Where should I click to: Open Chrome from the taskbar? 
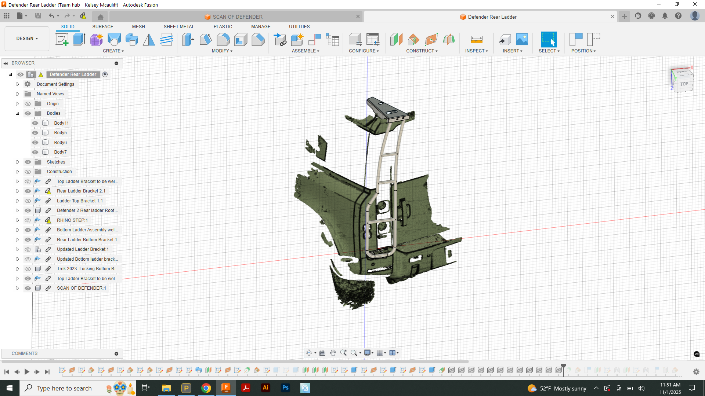tap(206, 388)
